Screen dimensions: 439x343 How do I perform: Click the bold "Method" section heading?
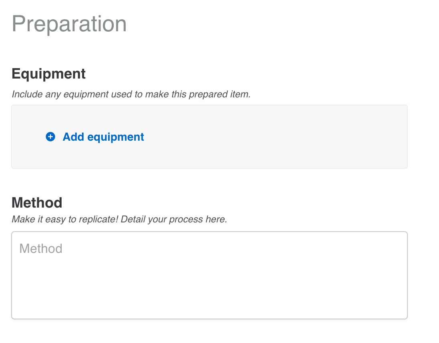pyautogui.click(x=37, y=202)
